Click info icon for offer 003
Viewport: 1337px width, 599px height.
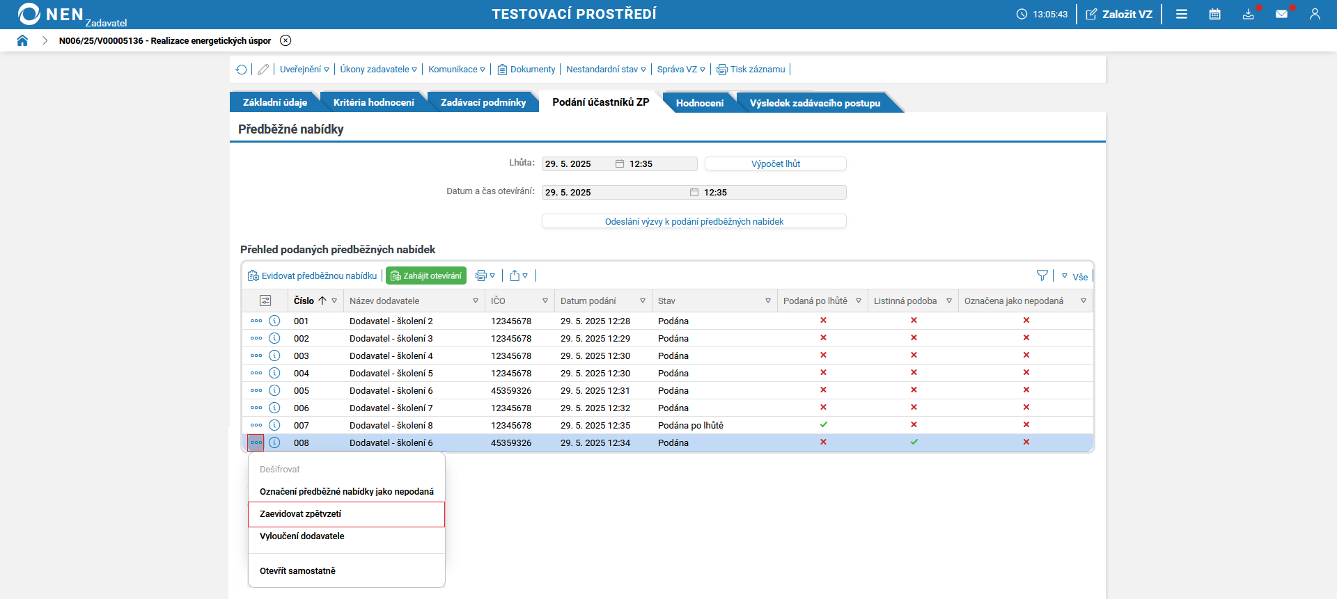pyautogui.click(x=274, y=356)
